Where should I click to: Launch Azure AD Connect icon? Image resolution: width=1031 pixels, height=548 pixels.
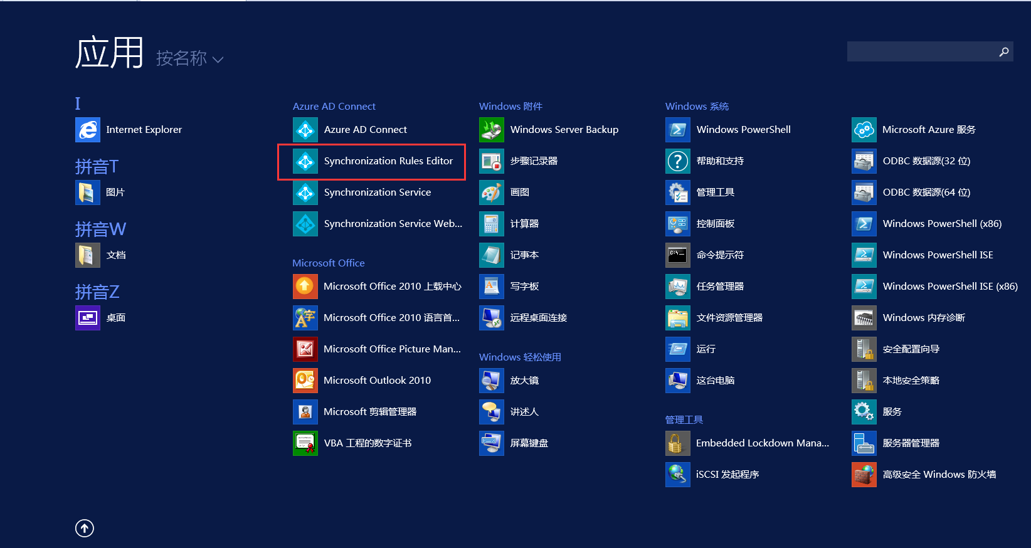pyautogui.click(x=305, y=130)
